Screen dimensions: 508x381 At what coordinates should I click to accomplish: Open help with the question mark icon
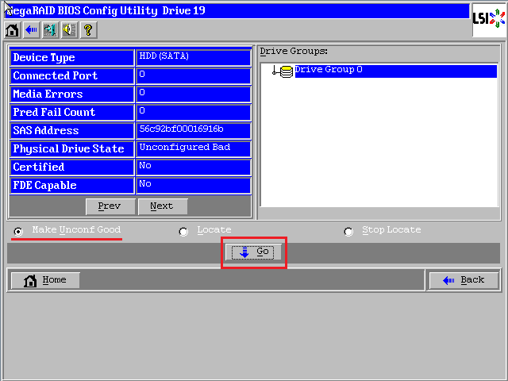coord(87,30)
